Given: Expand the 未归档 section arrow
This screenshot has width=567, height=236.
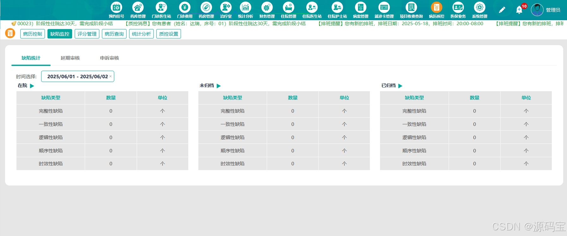Looking at the screenshot, I should [x=219, y=86].
